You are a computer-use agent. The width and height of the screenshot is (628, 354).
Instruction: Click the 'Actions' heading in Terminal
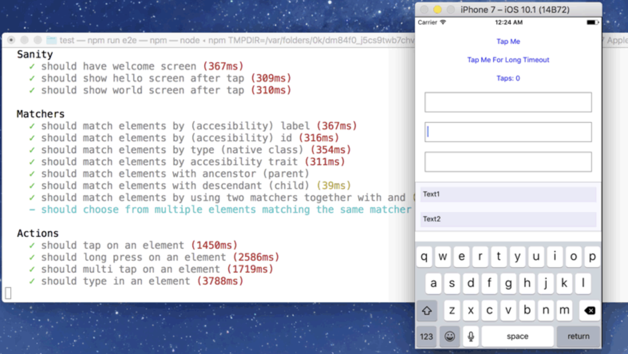tap(38, 233)
